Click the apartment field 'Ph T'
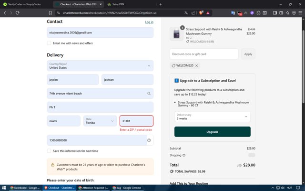 (x=100, y=107)
